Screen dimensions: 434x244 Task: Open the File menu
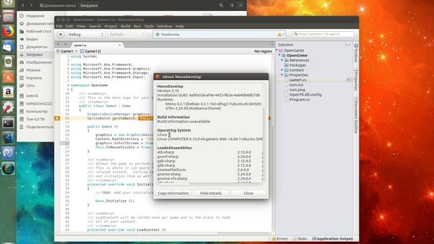coord(59,26)
